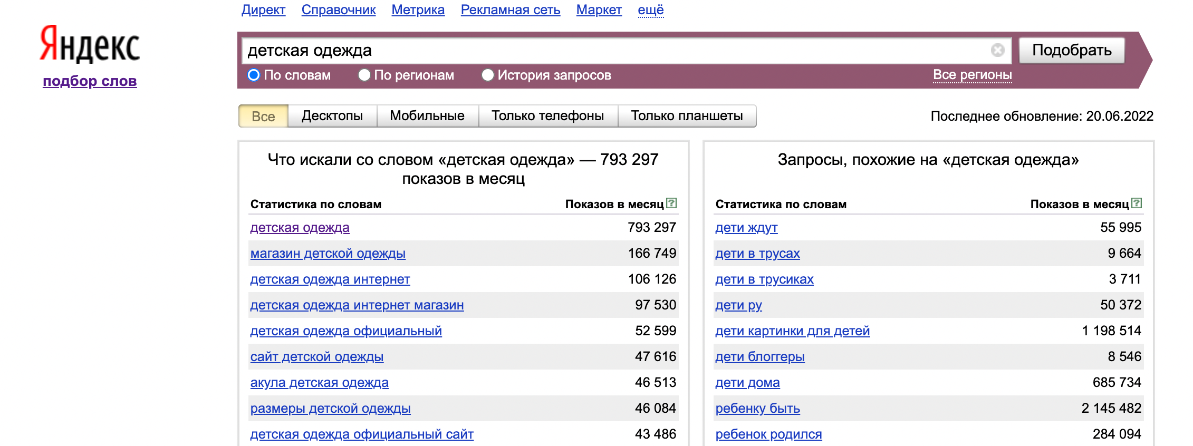Open the 'детская одежда официальный сайт' link

pos(361,434)
